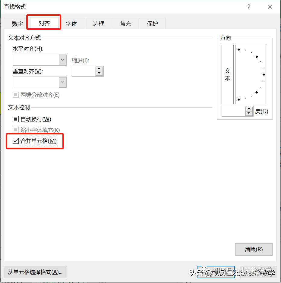
Task: Click the top diamond on orientation dial
Action: coord(239,50)
